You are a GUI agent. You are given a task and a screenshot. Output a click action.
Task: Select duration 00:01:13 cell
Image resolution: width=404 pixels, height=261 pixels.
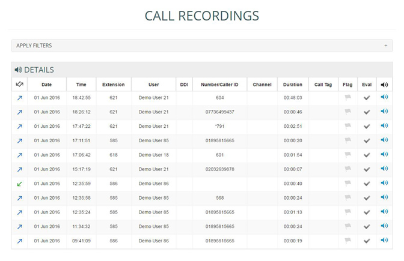(293, 212)
